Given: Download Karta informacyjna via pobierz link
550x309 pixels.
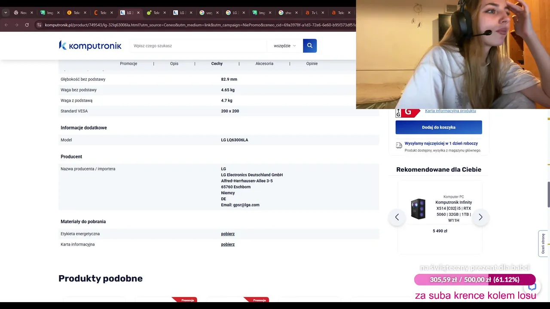Looking at the screenshot, I should [228, 245].
